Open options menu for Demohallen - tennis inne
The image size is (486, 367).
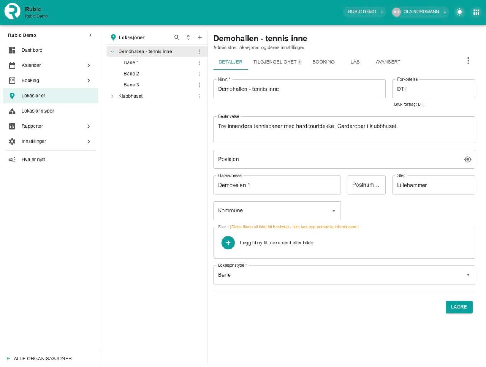199,52
